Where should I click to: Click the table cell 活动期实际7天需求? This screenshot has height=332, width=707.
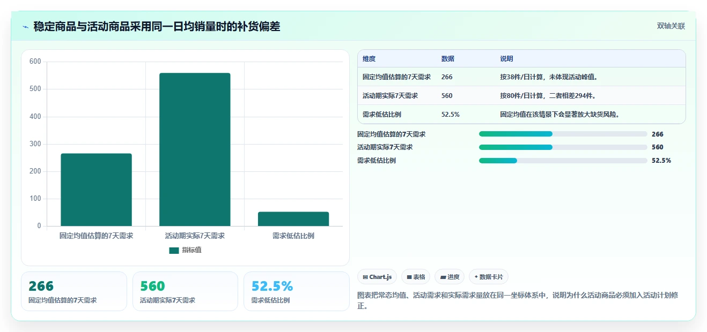coord(390,96)
